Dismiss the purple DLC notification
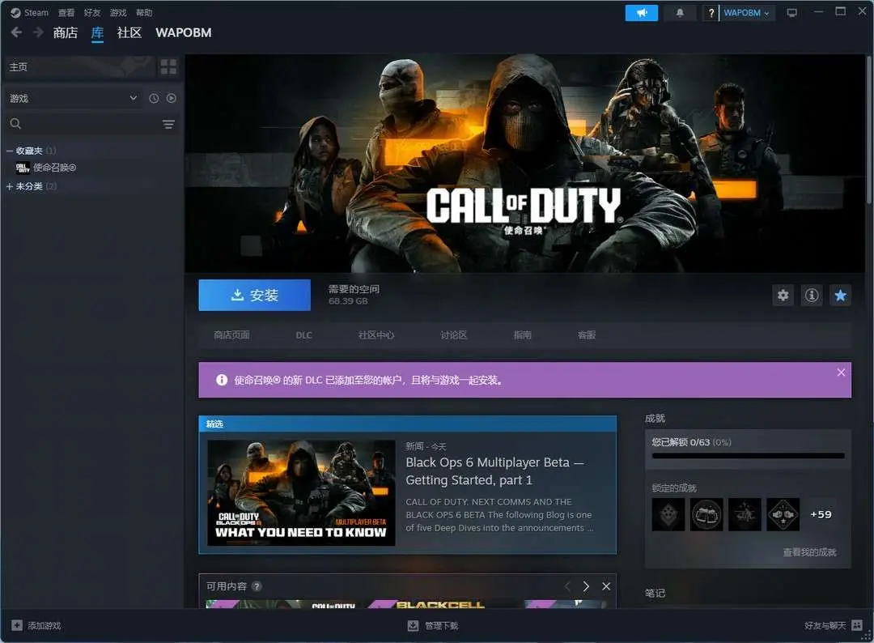874x643 pixels. (841, 373)
